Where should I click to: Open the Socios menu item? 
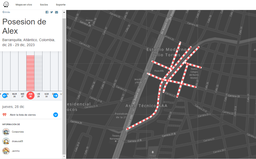click(44, 5)
